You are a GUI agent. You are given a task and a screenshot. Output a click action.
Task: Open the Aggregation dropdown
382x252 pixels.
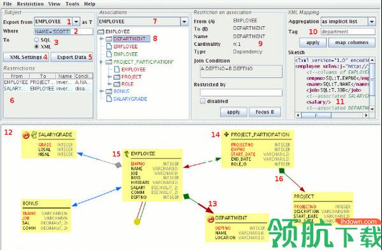tap(372, 22)
